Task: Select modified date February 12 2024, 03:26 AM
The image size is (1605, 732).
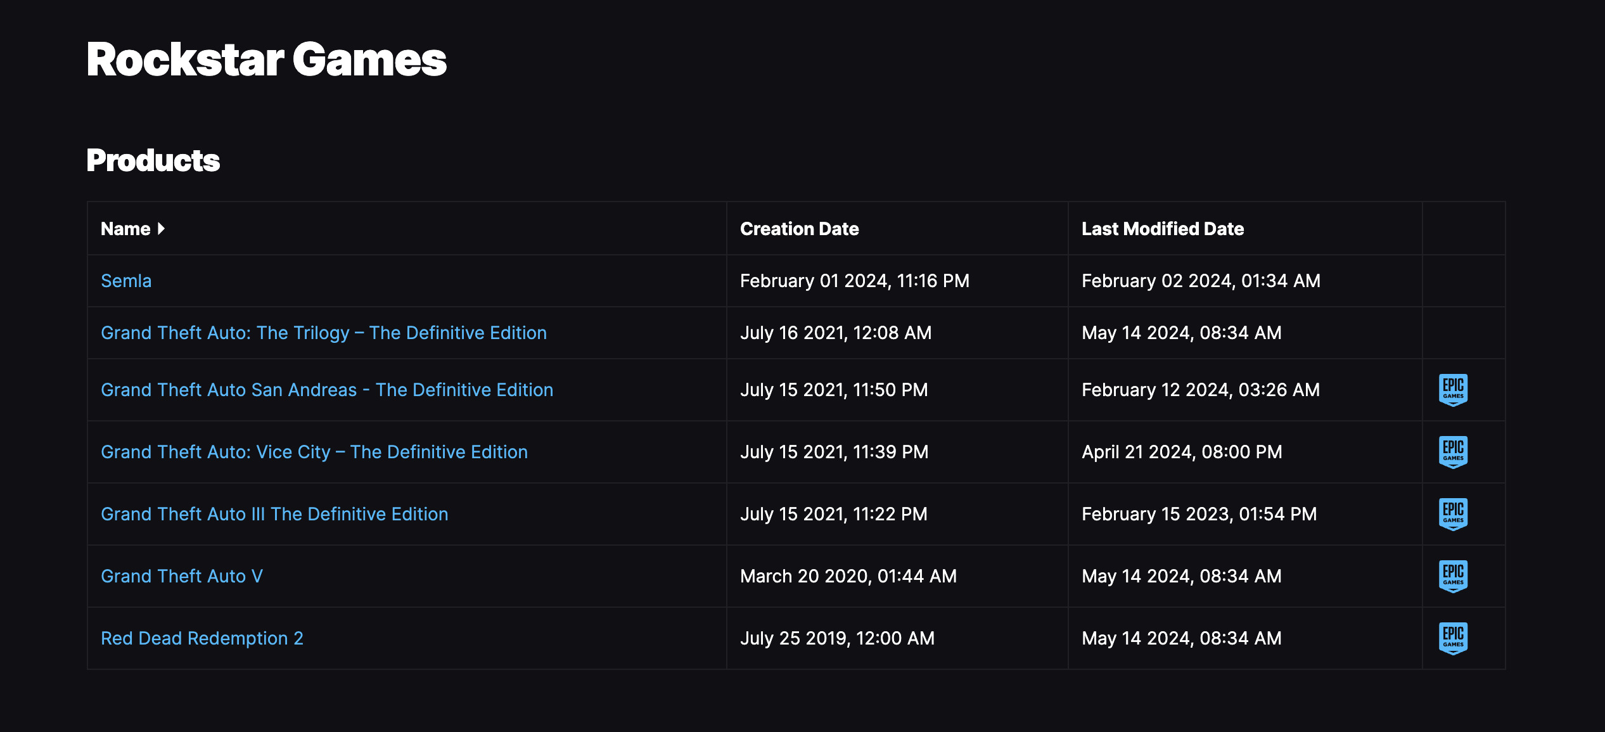Action: pos(1201,390)
